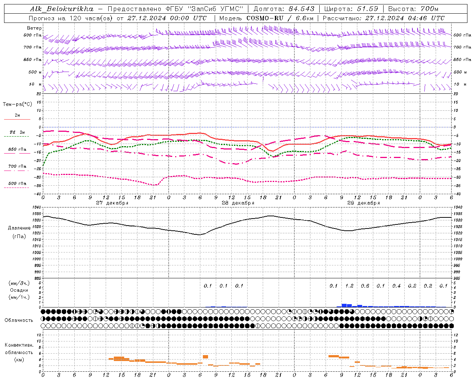Click the tallest blue precipitation bar
Viewport: 473px width, 378px height.
[x=344, y=305]
